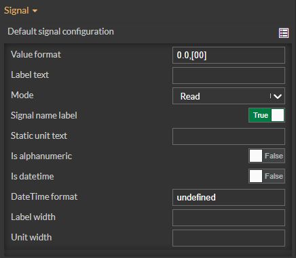
Task: Click the 'Value format' label text
Action: coord(36,55)
